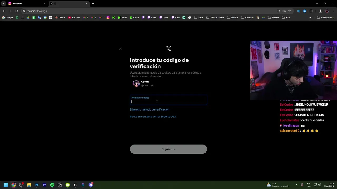Expand hidden bookmarks chevron
Screen dimensions: 337x189
click(310, 18)
